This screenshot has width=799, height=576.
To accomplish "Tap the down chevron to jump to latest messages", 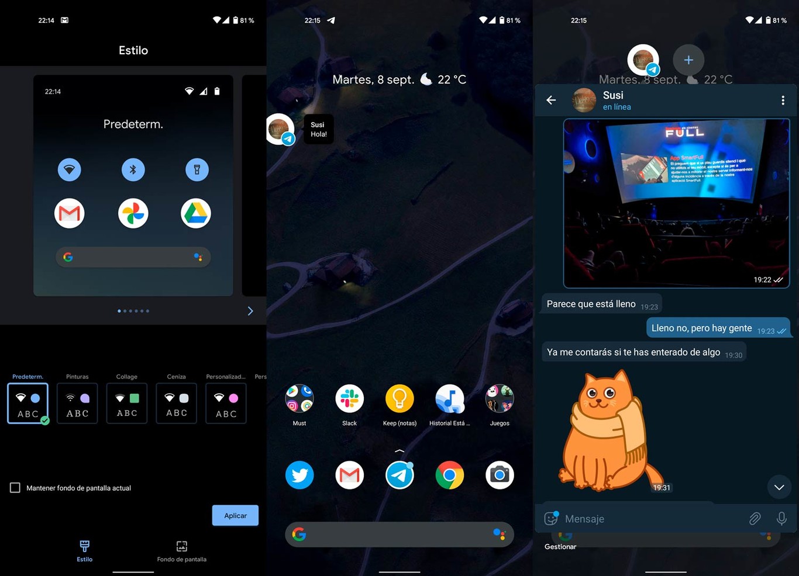I will [x=779, y=487].
